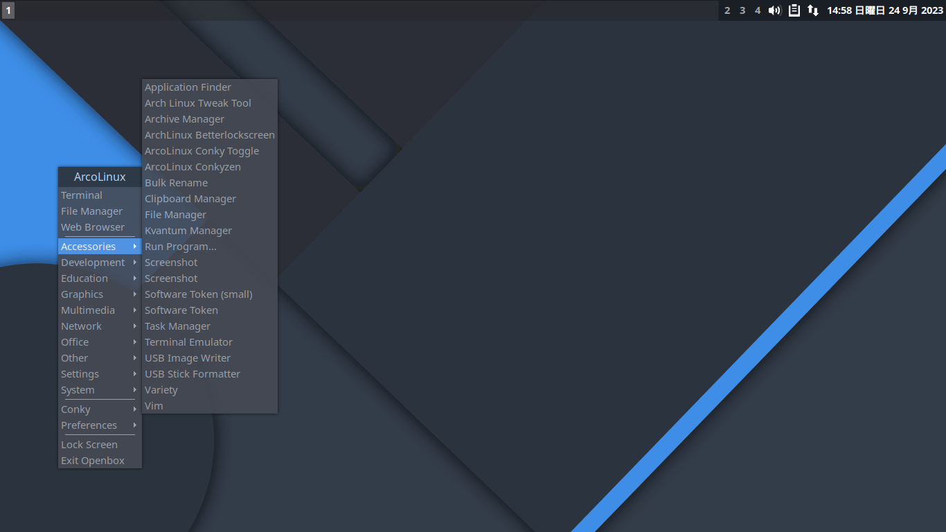
Task: Launch Terminal from the ArcoLinux menu
Action: 100,195
